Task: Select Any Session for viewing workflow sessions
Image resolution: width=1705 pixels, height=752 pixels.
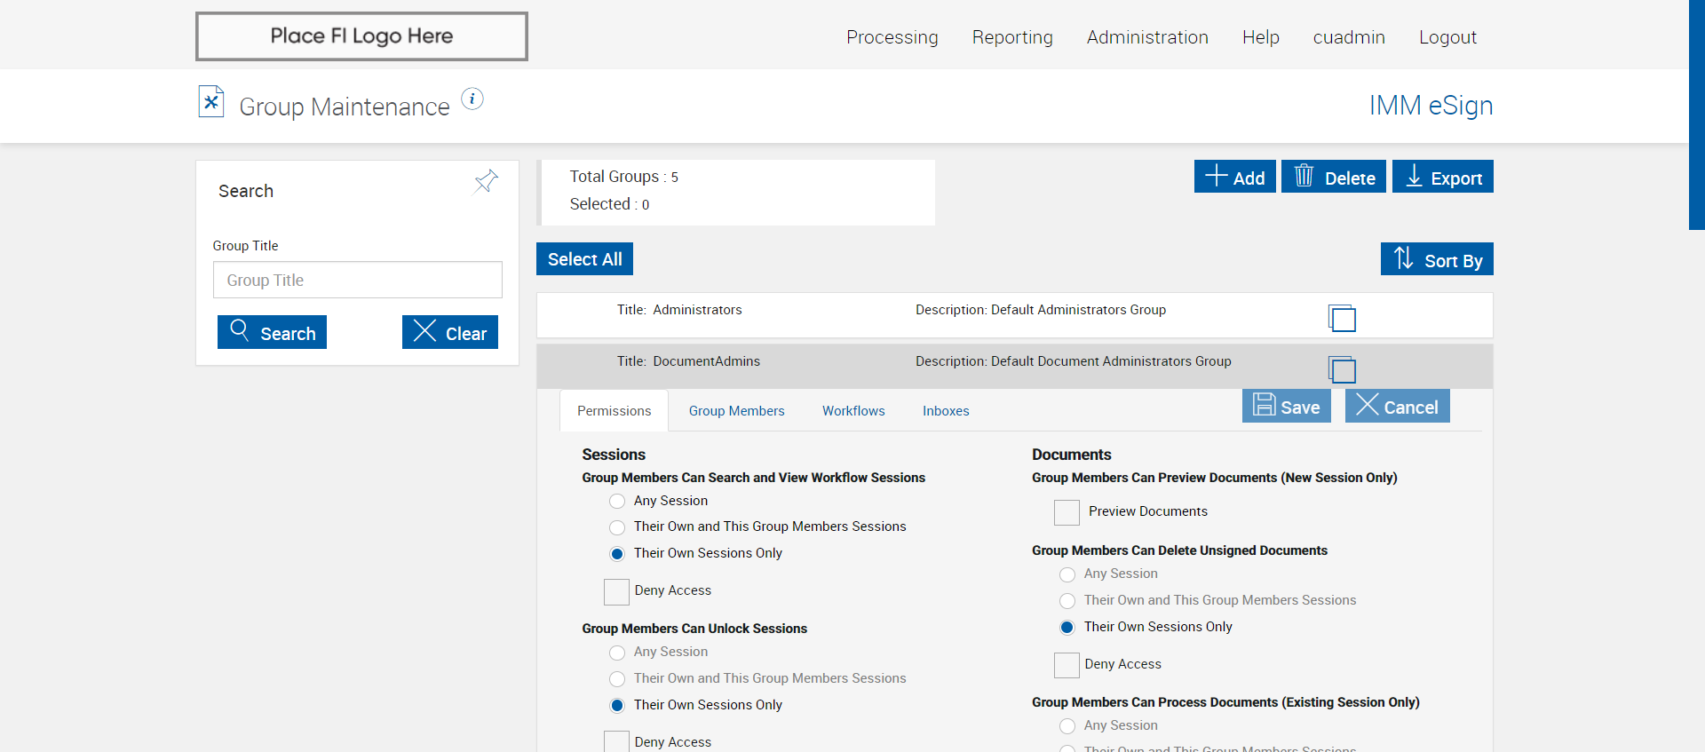Action: (x=617, y=502)
